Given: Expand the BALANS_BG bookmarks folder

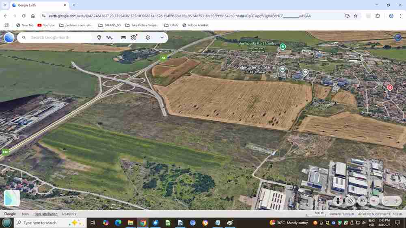Looking at the screenshot, I should [x=110, y=25].
